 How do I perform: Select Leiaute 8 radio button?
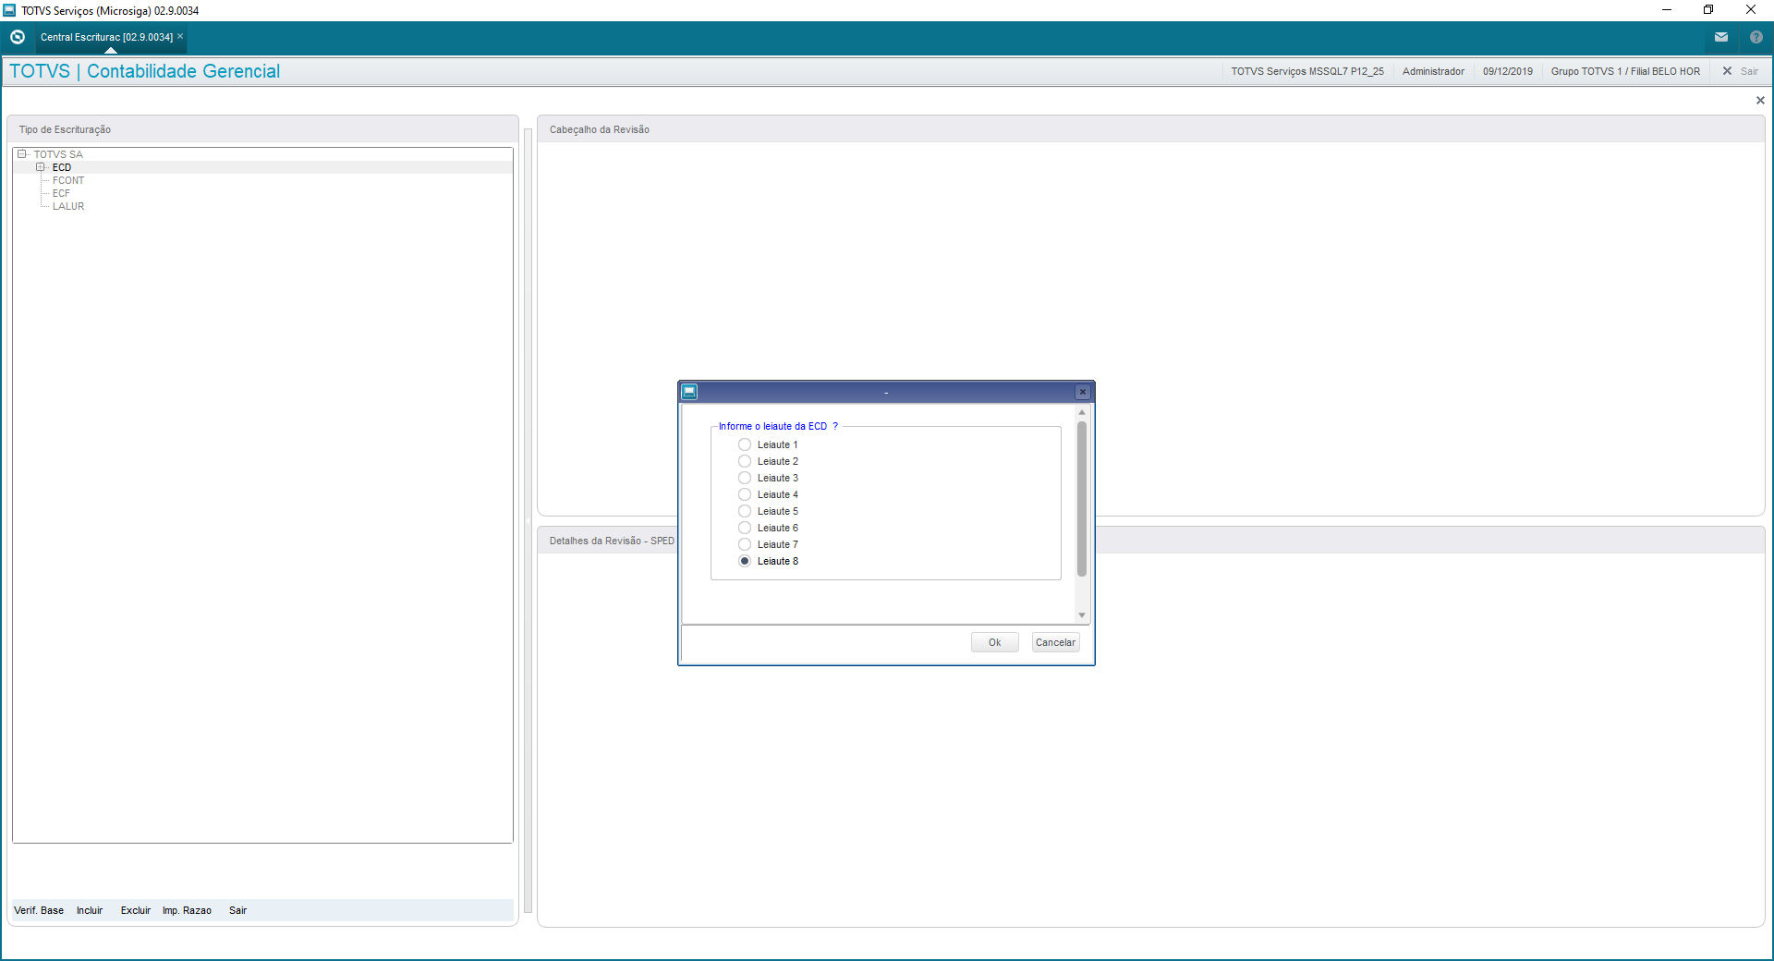(x=745, y=561)
